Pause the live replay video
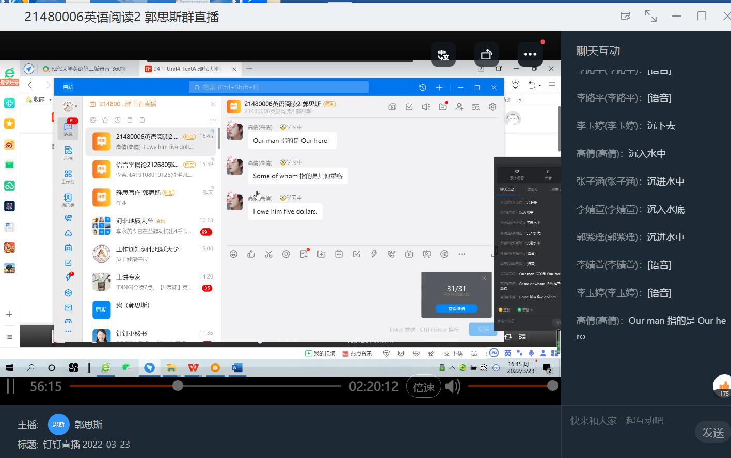The image size is (731, 458). 11,386
